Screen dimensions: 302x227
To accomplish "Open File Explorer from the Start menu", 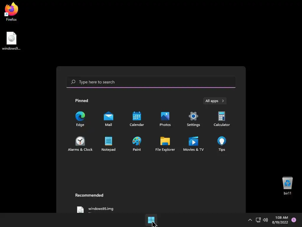I will (165, 144).
